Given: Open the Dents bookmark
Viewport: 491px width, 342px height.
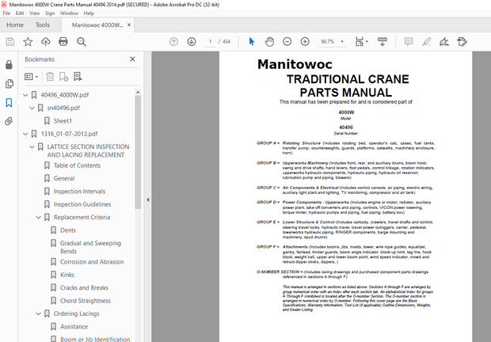Looking at the screenshot, I should tap(68, 230).
